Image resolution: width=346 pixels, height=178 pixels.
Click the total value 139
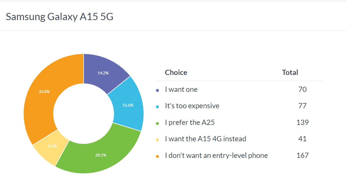(x=302, y=123)
